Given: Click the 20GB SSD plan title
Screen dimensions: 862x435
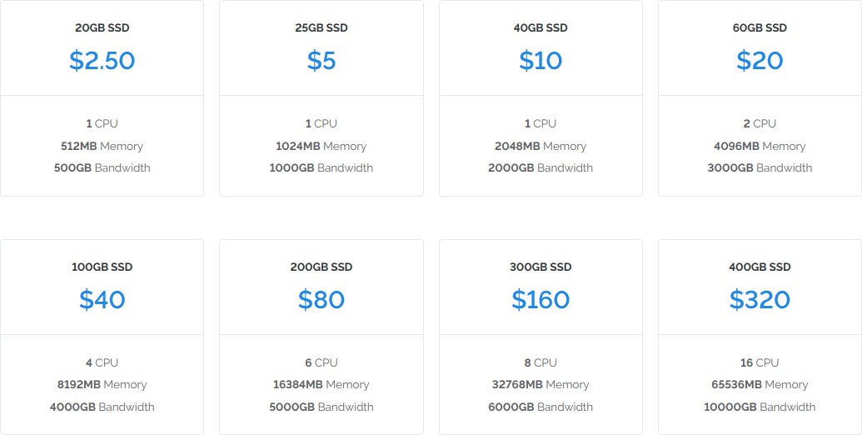Looking at the screenshot, I should pyautogui.click(x=102, y=27).
